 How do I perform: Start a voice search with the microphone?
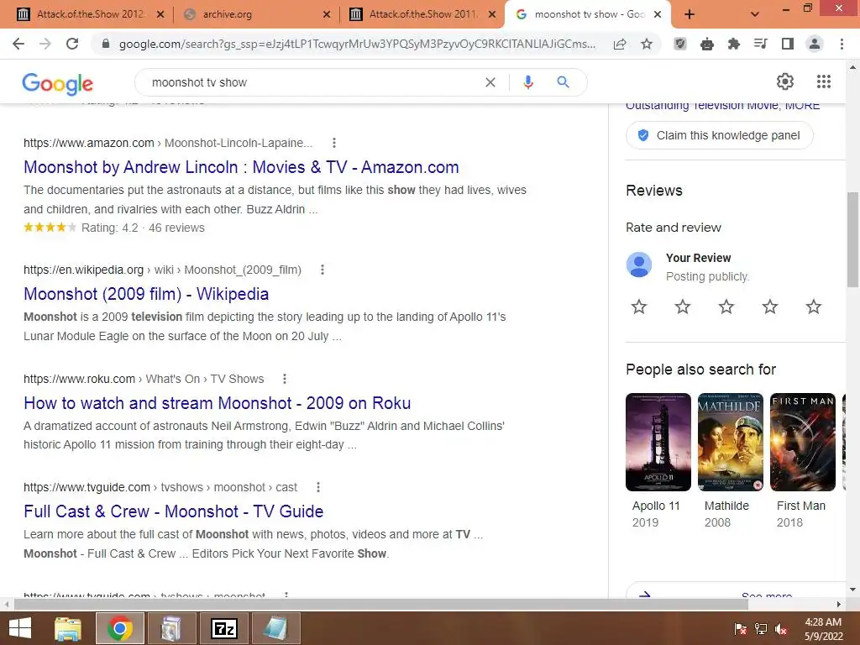click(527, 82)
